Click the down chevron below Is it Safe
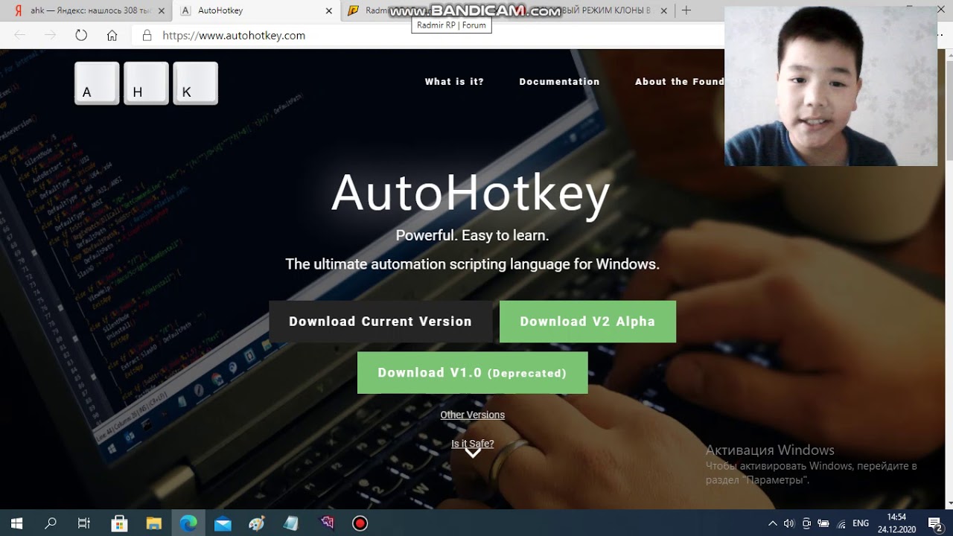The height and width of the screenshot is (536, 953). click(x=473, y=453)
